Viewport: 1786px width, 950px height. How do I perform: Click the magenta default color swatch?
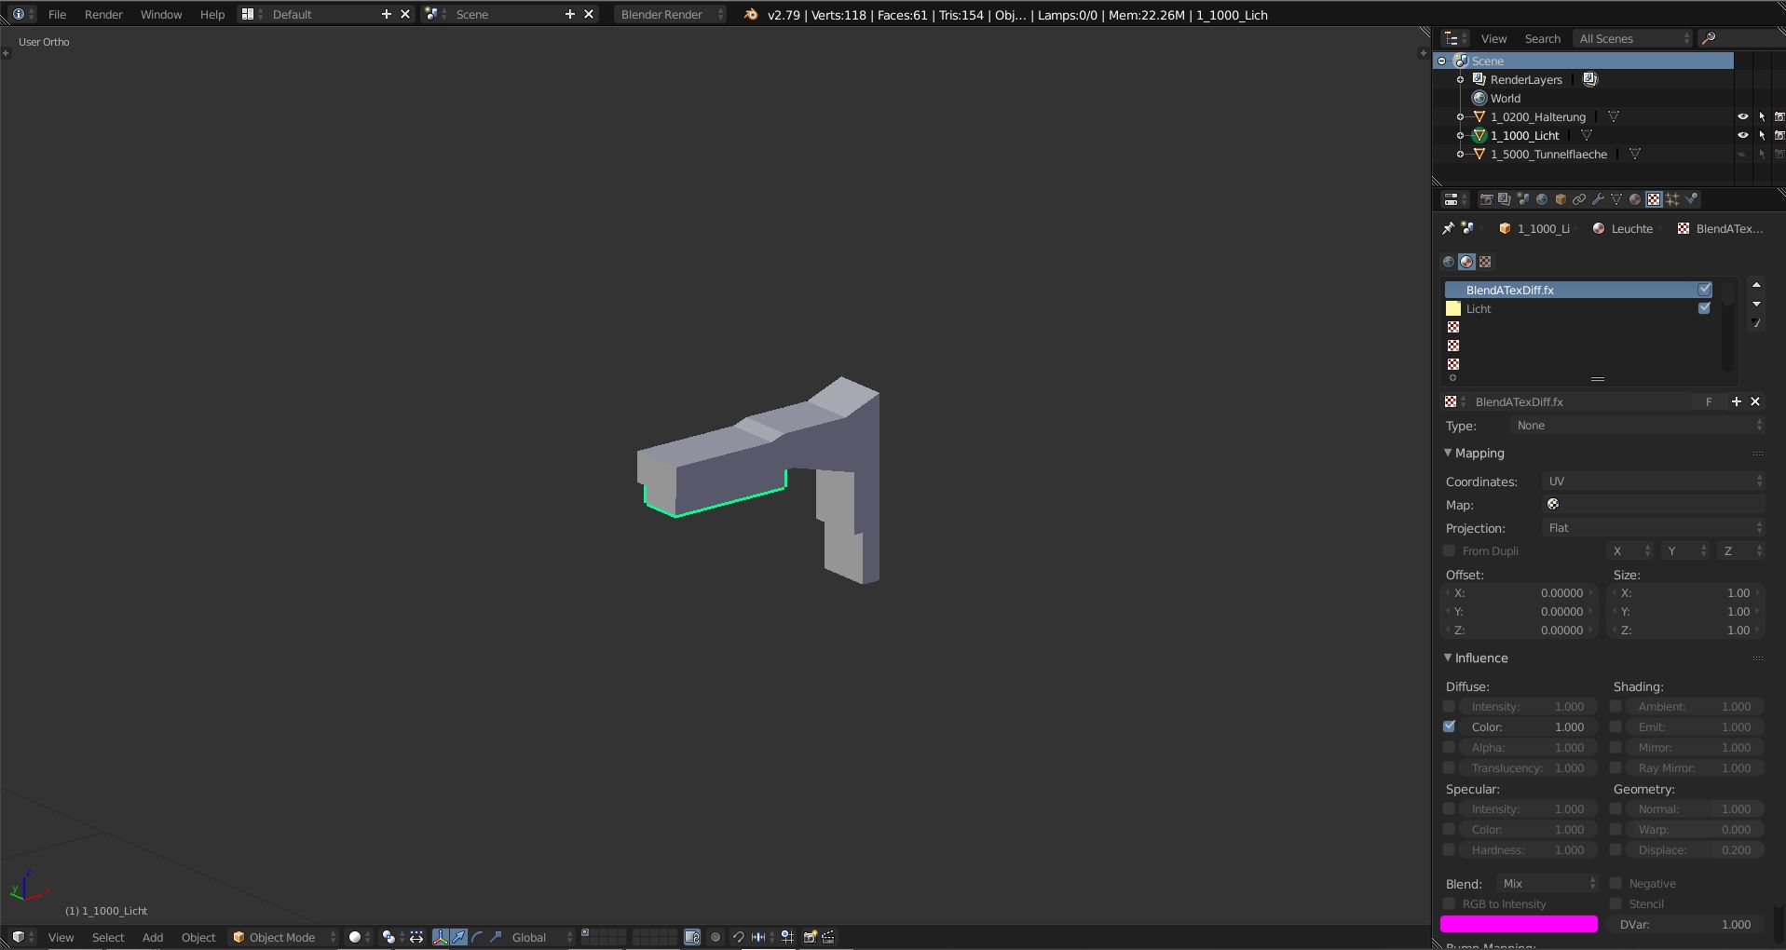[1519, 924]
